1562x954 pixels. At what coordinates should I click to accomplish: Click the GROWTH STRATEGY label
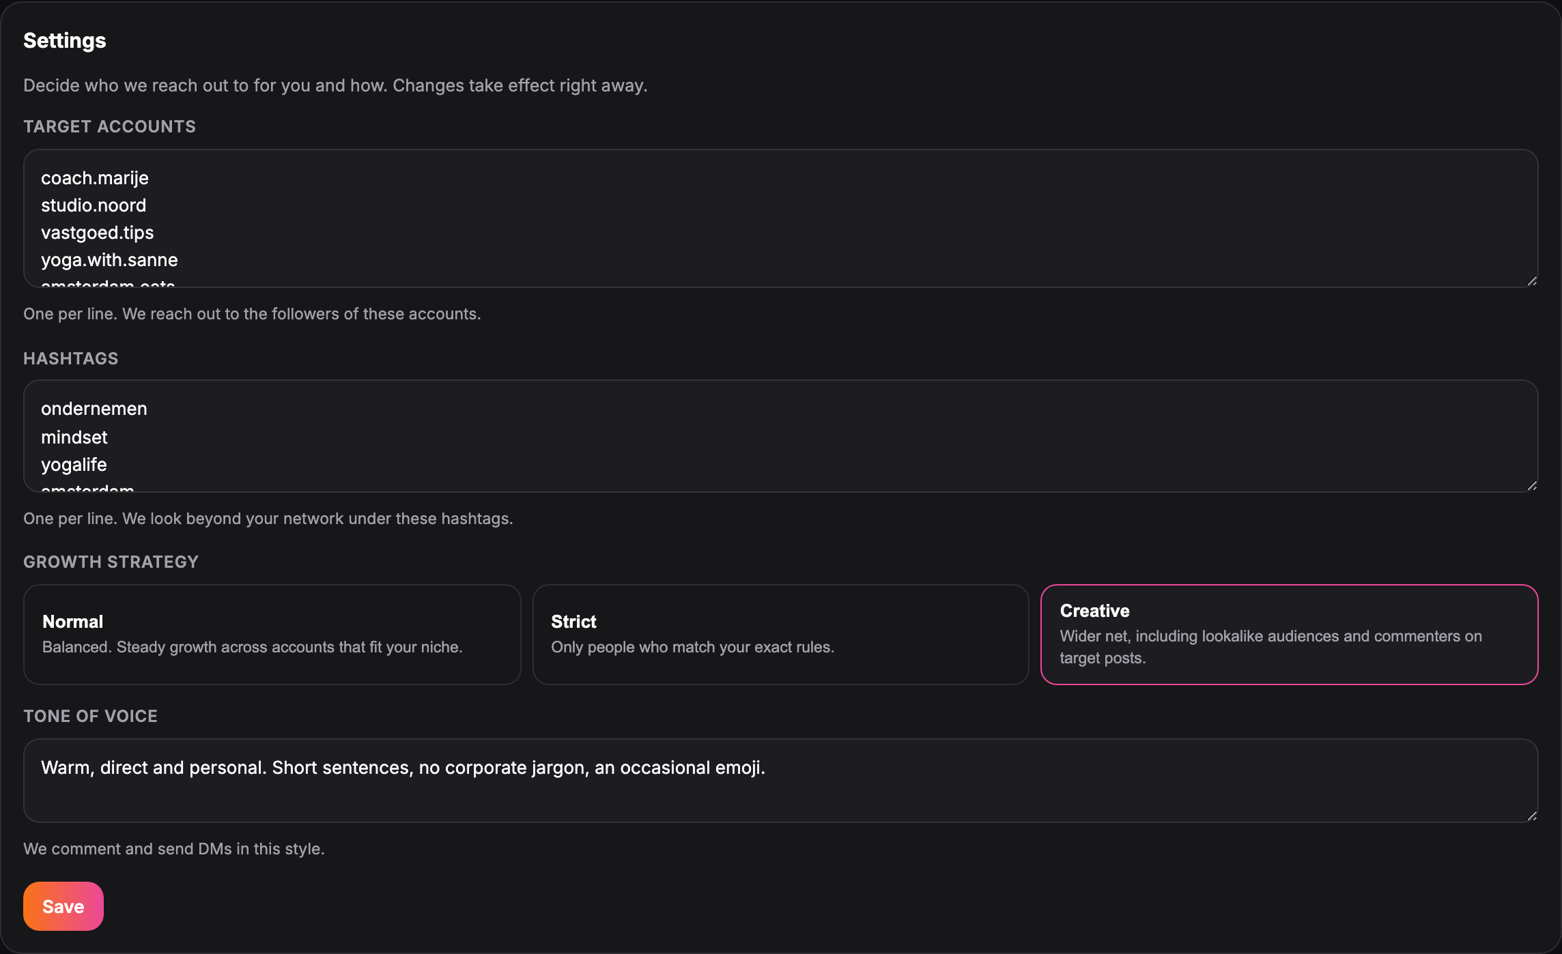point(111,562)
